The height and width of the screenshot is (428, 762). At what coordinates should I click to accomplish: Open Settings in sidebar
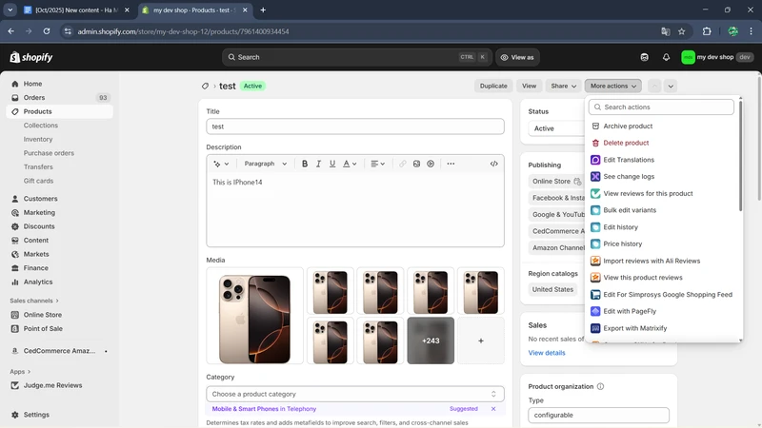59,415
